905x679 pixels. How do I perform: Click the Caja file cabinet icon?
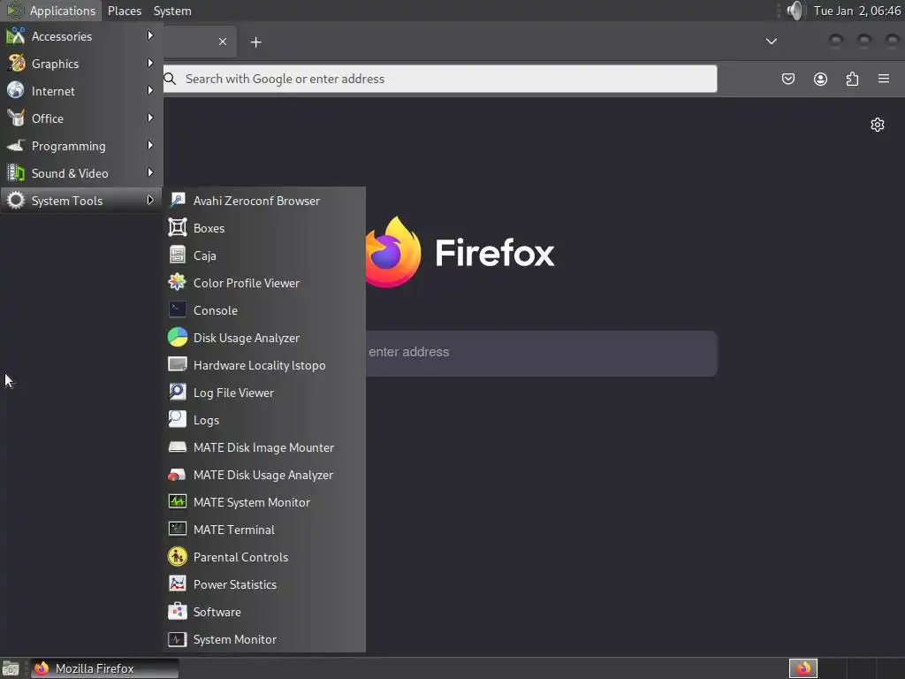pos(177,255)
